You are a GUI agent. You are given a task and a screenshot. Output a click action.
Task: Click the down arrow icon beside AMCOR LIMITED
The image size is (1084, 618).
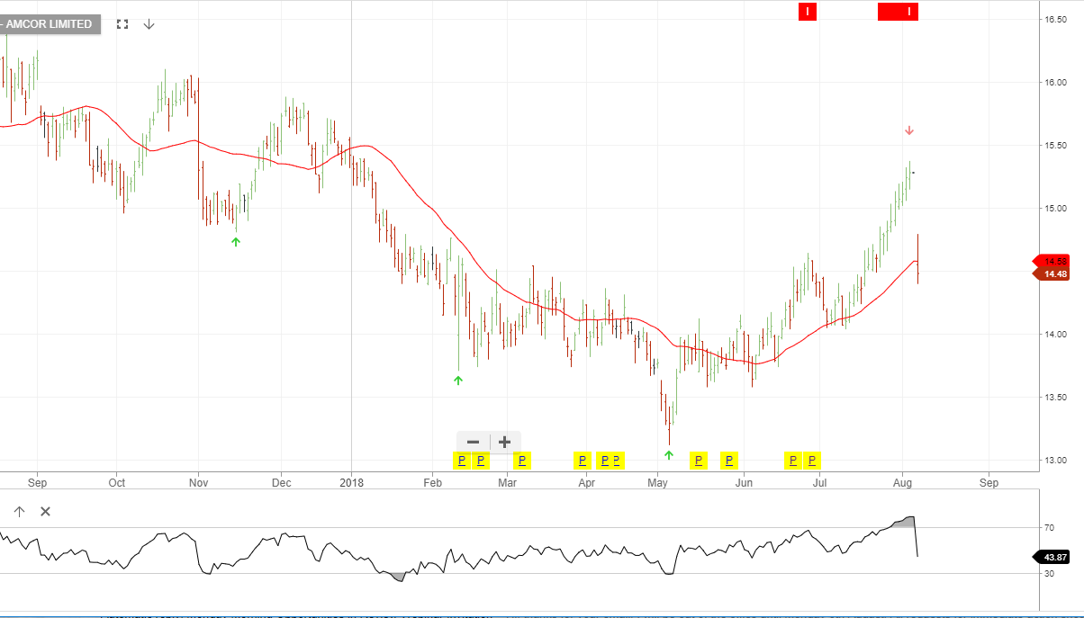click(x=149, y=24)
